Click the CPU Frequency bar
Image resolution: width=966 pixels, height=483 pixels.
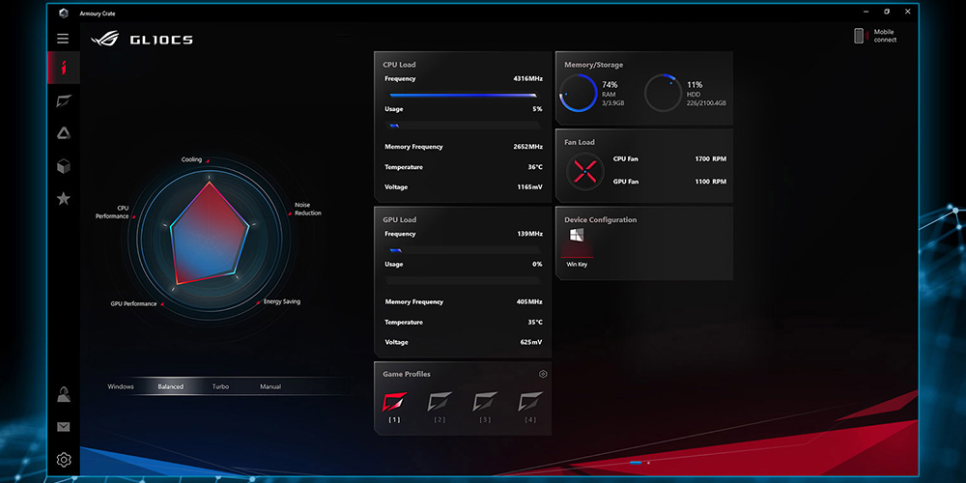point(463,95)
